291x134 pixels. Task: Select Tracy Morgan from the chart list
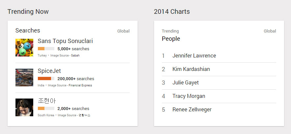point(189,96)
